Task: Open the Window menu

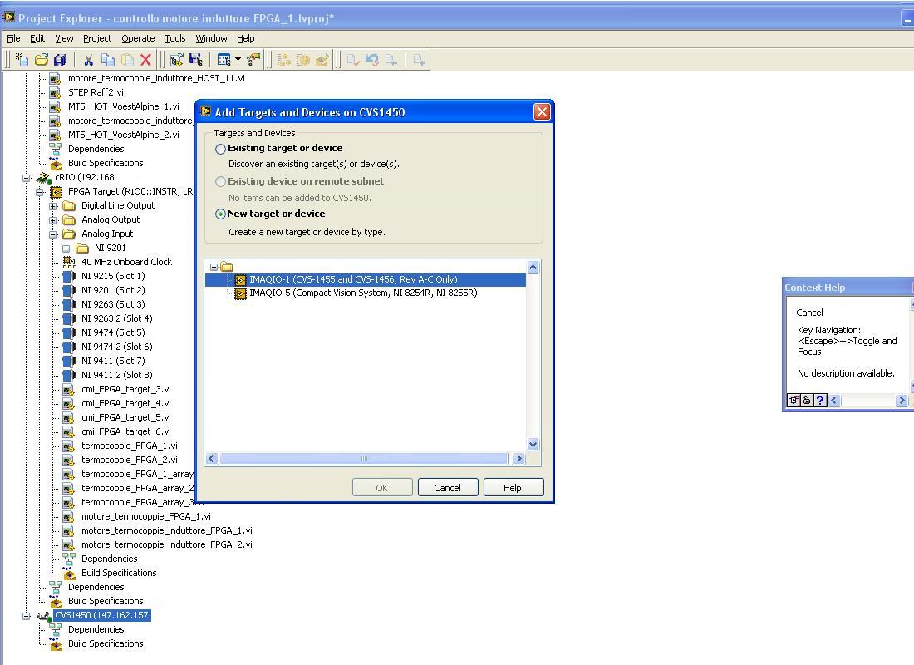Action: (x=211, y=38)
